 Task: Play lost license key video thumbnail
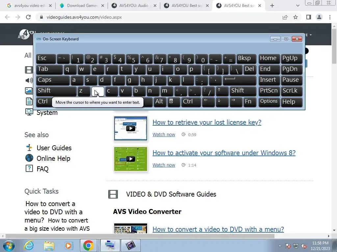point(130,128)
